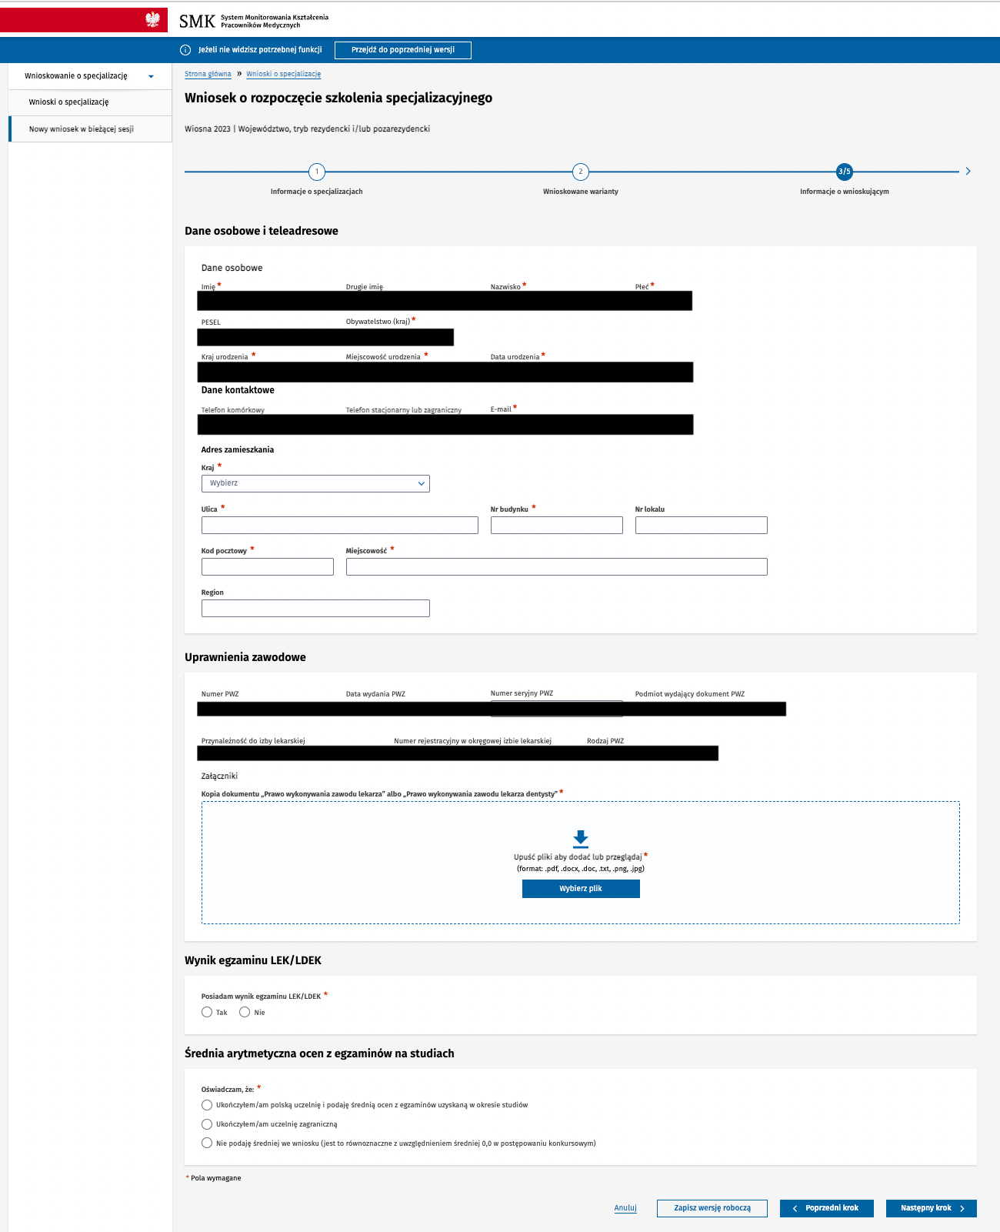Click the Ulica input field

(x=339, y=525)
